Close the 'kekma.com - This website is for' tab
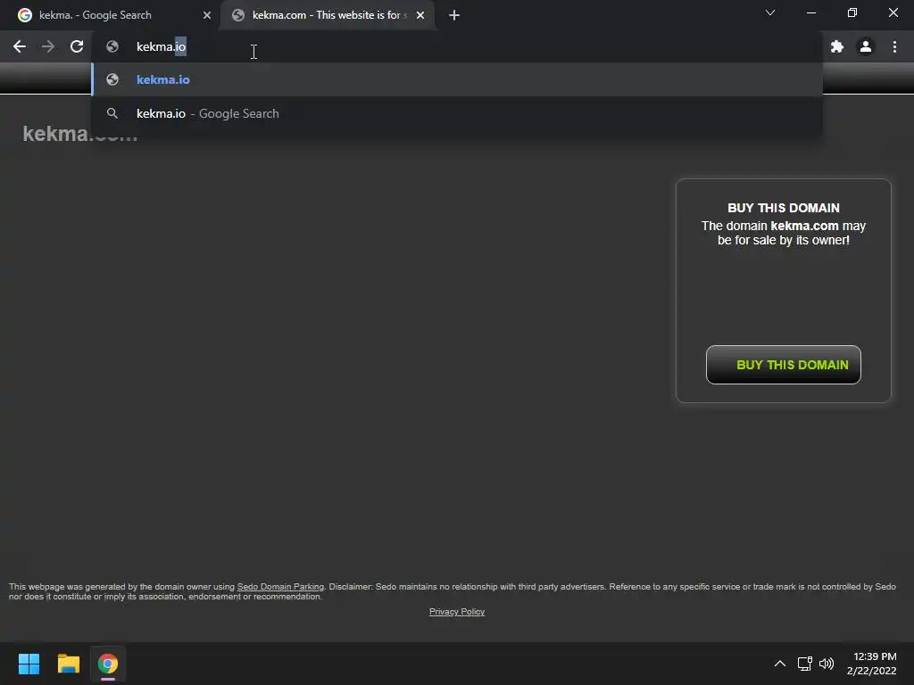The height and width of the screenshot is (685, 914). coord(420,15)
